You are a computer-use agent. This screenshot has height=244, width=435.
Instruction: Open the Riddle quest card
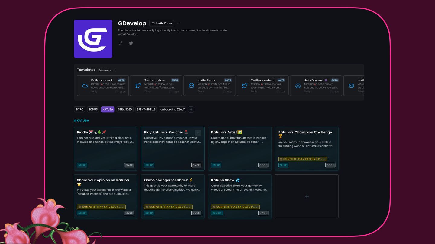point(105,149)
